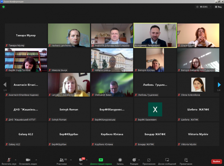This screenshot has height=166, width=224.
Task: Select Любовь Гущаленко participant tile
Action: 155,85
